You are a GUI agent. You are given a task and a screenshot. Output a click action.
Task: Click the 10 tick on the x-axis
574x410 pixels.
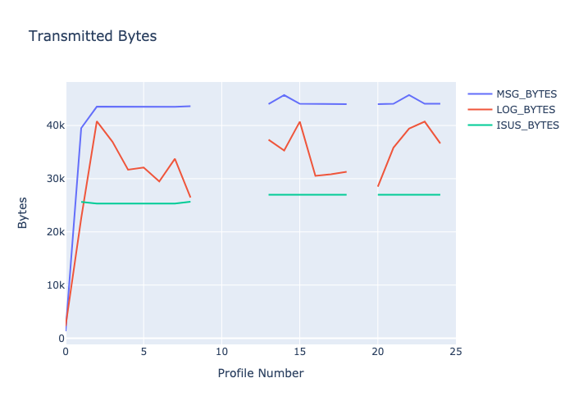click(x=221, y=353)
